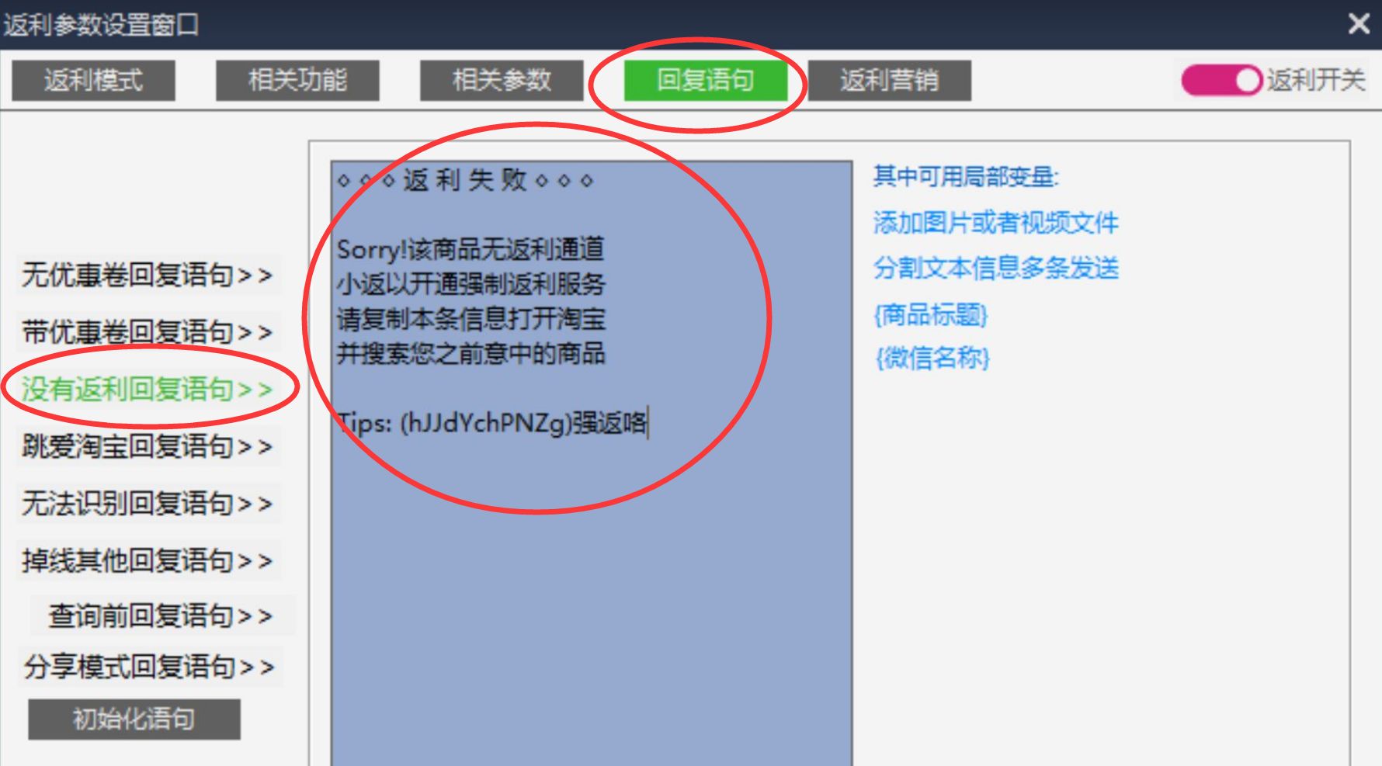
Task: Insert the {微信名称} variable
Action: pyautogui.click(x=932, y=358)
